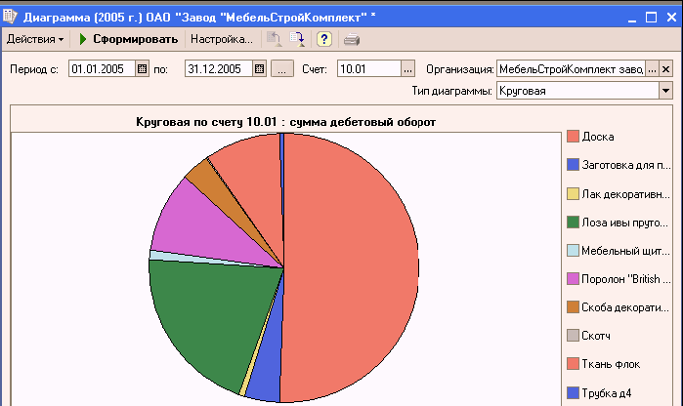This screenshot has width=683, height=406.
Task: Clear the Организация field with X
Action: 666,69
